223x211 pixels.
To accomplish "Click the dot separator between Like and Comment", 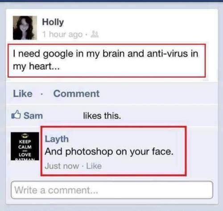I will click(42, 94).
